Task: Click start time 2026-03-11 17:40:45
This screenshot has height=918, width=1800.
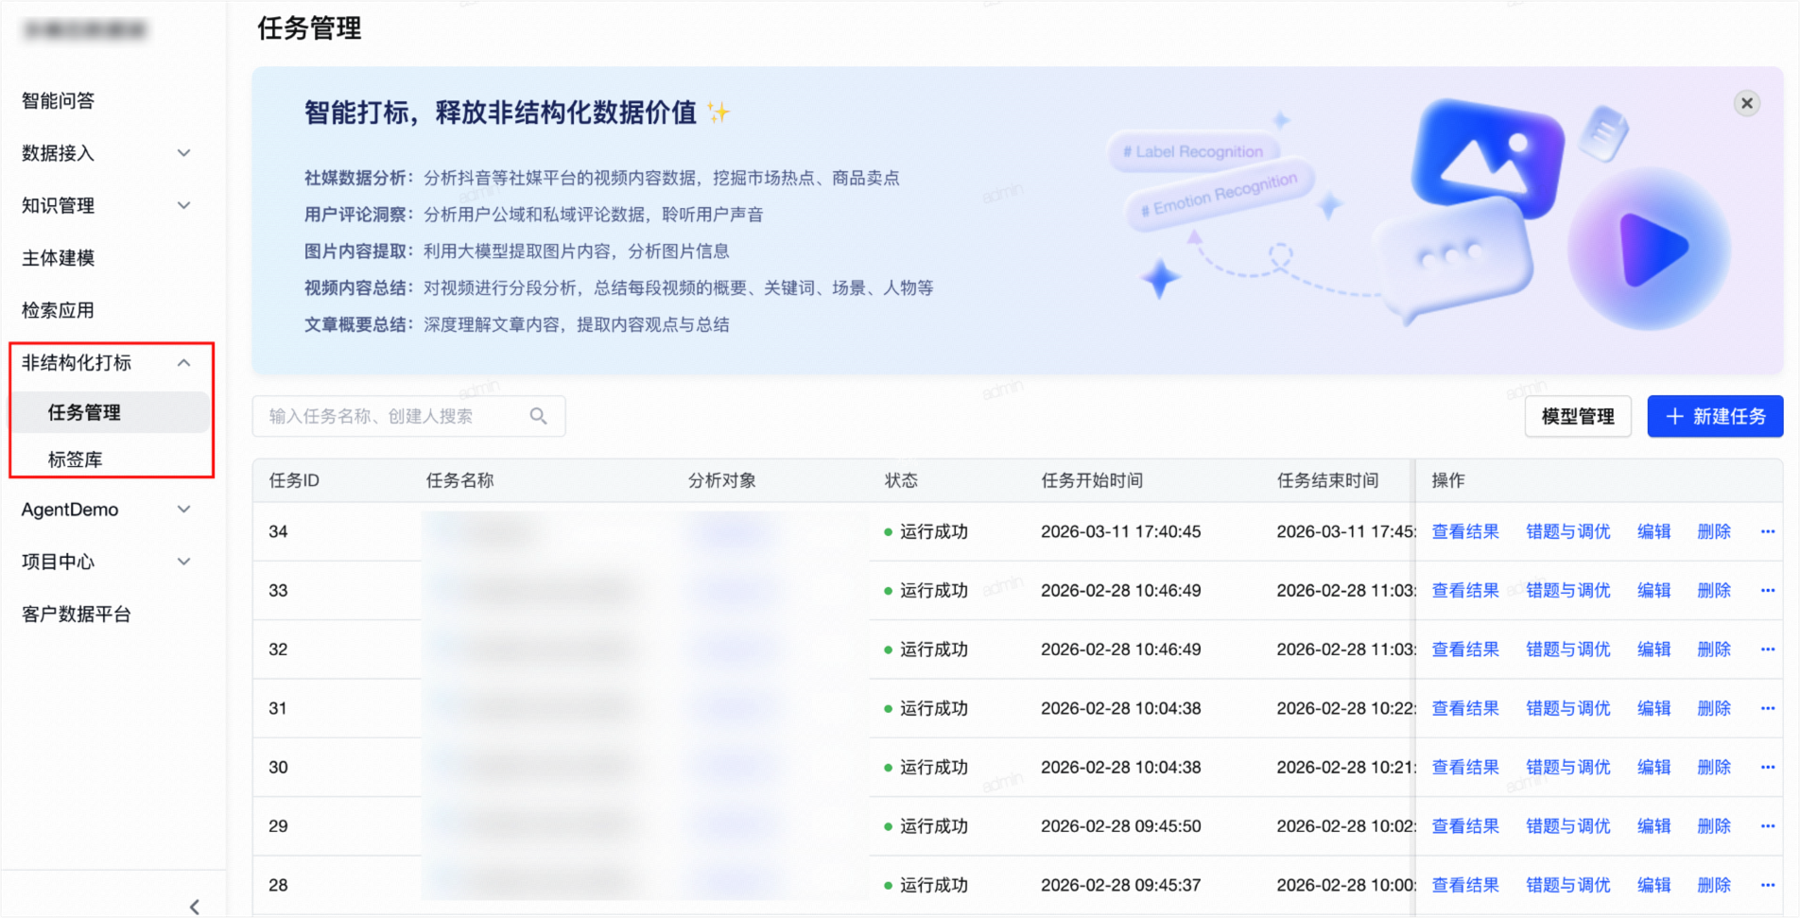Action: point(1121,531)
